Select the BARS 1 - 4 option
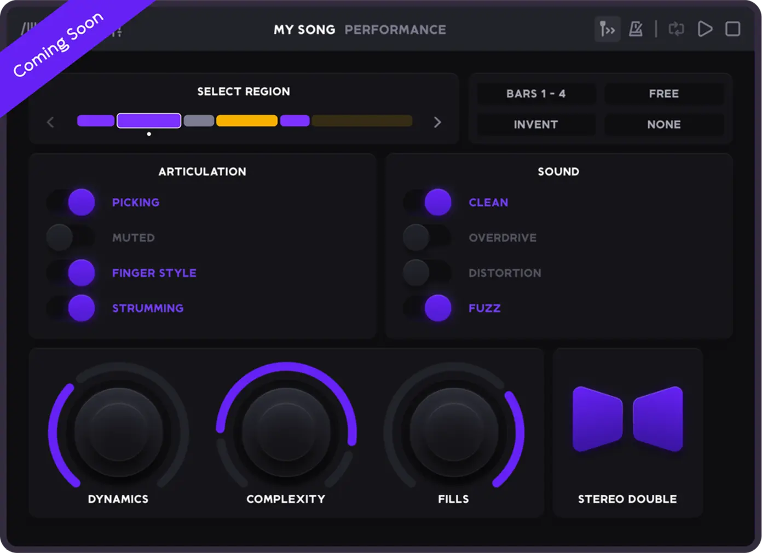This screenshot has width=762, height=553. point(536,94)
